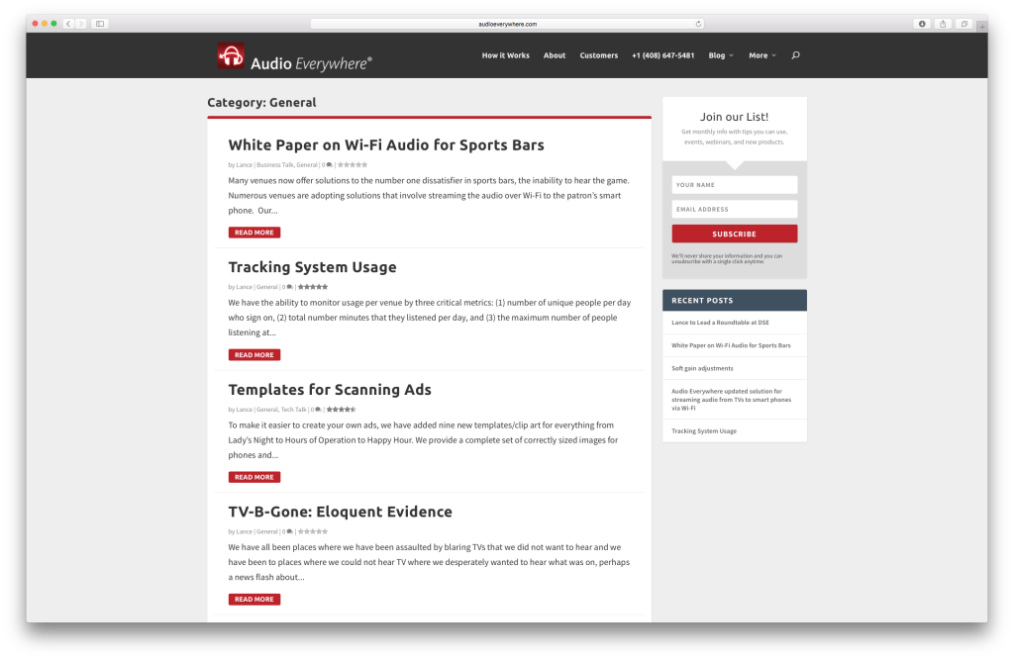Click author Lance on White Paper post
Image resolution: width=1014 pixels, height=660 pixels.
pyautogui.click(x=244, y=165)
